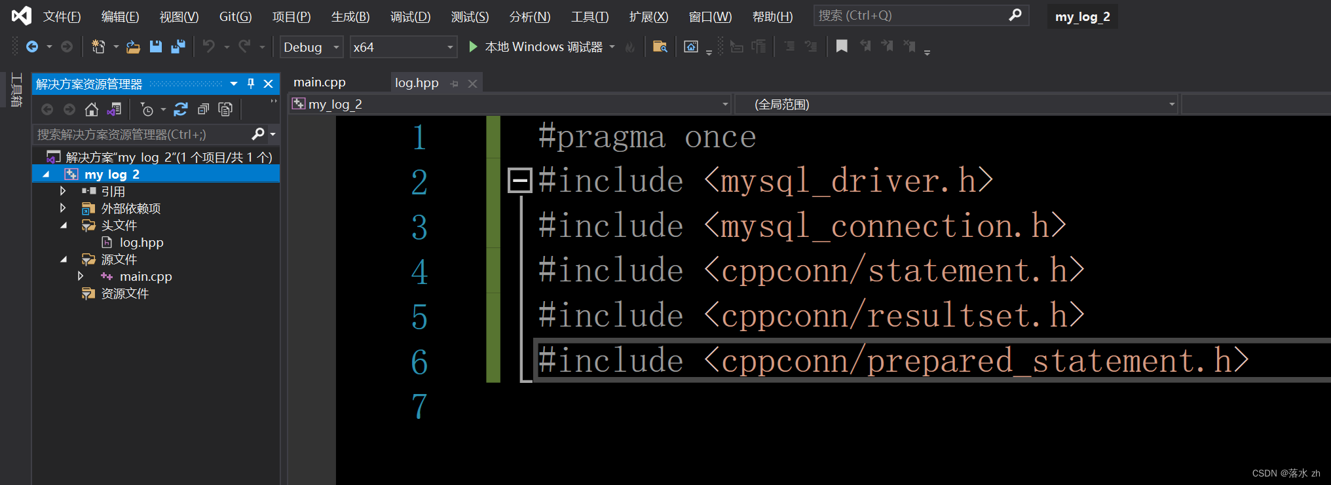Open the new project icon dropdown arrow

pos(116,46)
